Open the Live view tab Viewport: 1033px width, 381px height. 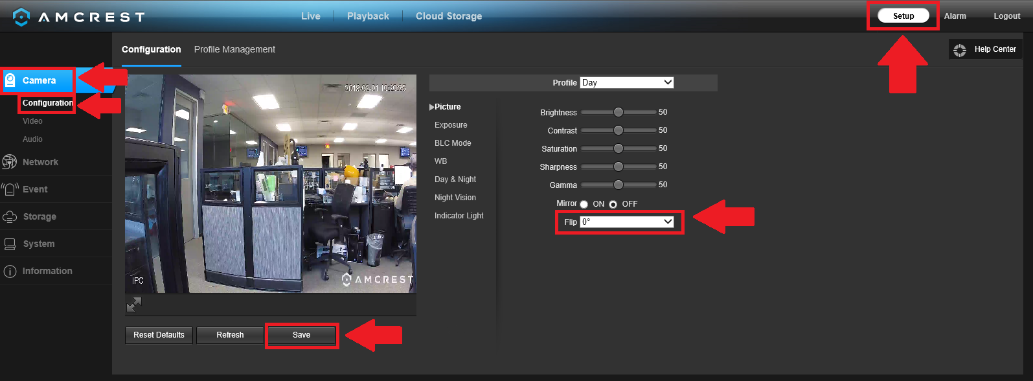click(x=311, y=16)
